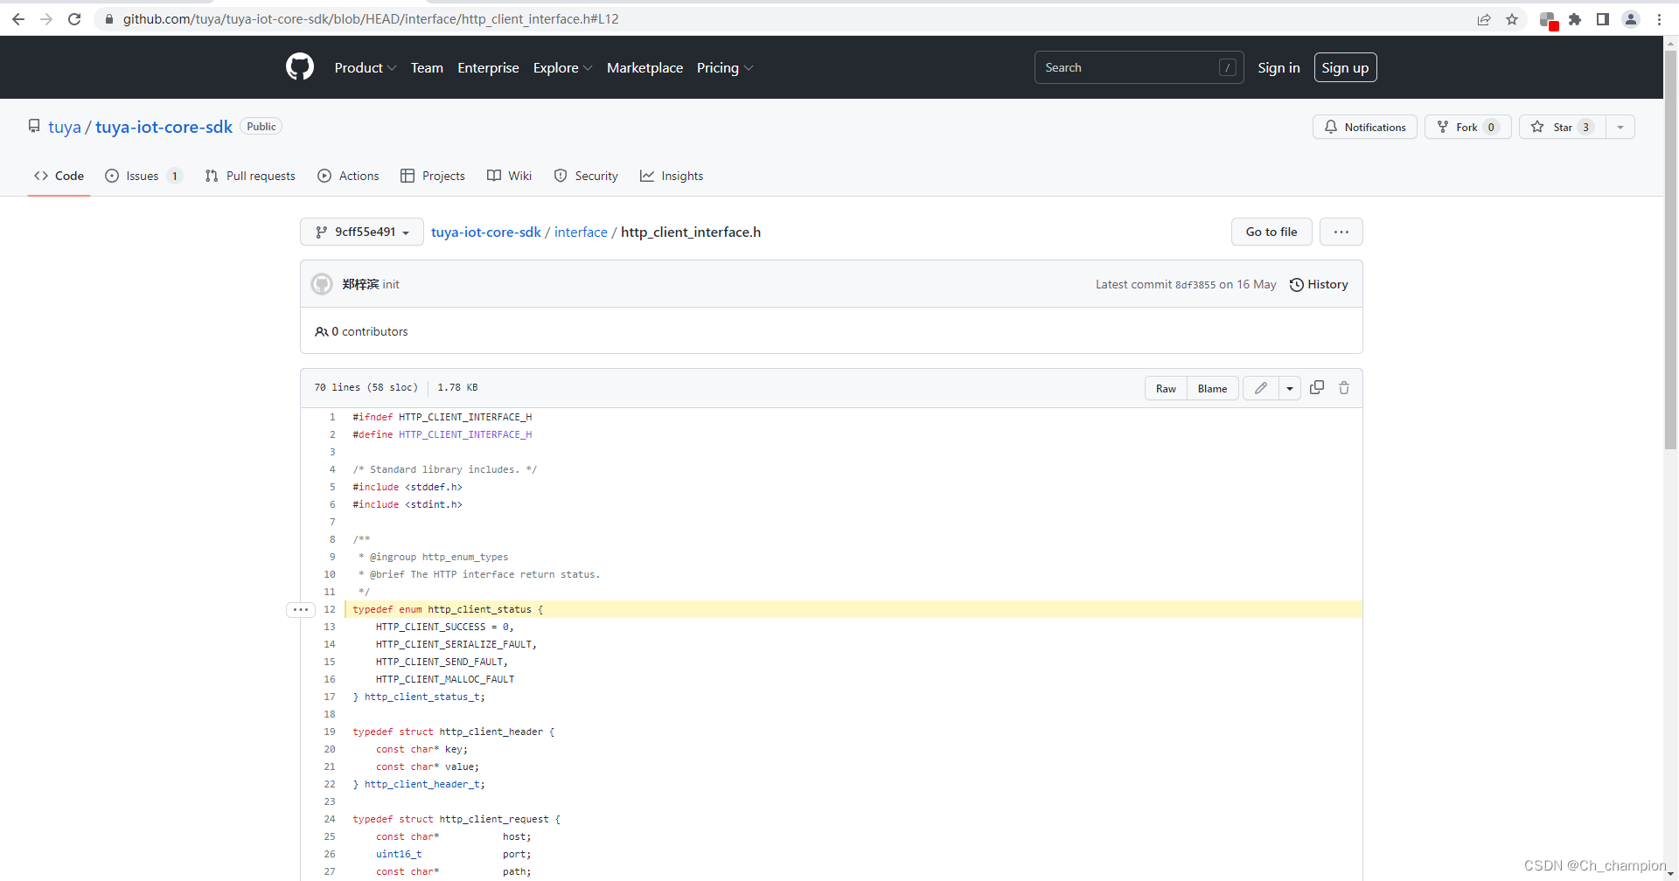Switch to the Code tab
This screenshot has width=1679, height=881.
(x=59, y=176)
